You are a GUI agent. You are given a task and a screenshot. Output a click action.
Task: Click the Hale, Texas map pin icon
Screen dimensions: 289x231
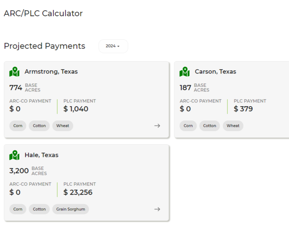pos(14,155)
